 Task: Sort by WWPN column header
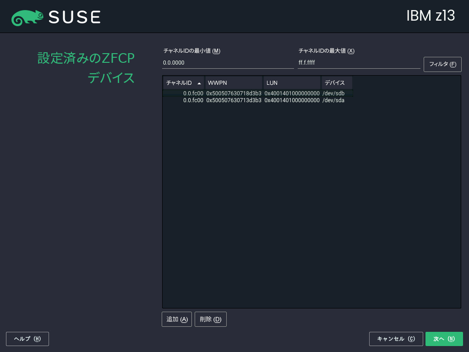234,82
